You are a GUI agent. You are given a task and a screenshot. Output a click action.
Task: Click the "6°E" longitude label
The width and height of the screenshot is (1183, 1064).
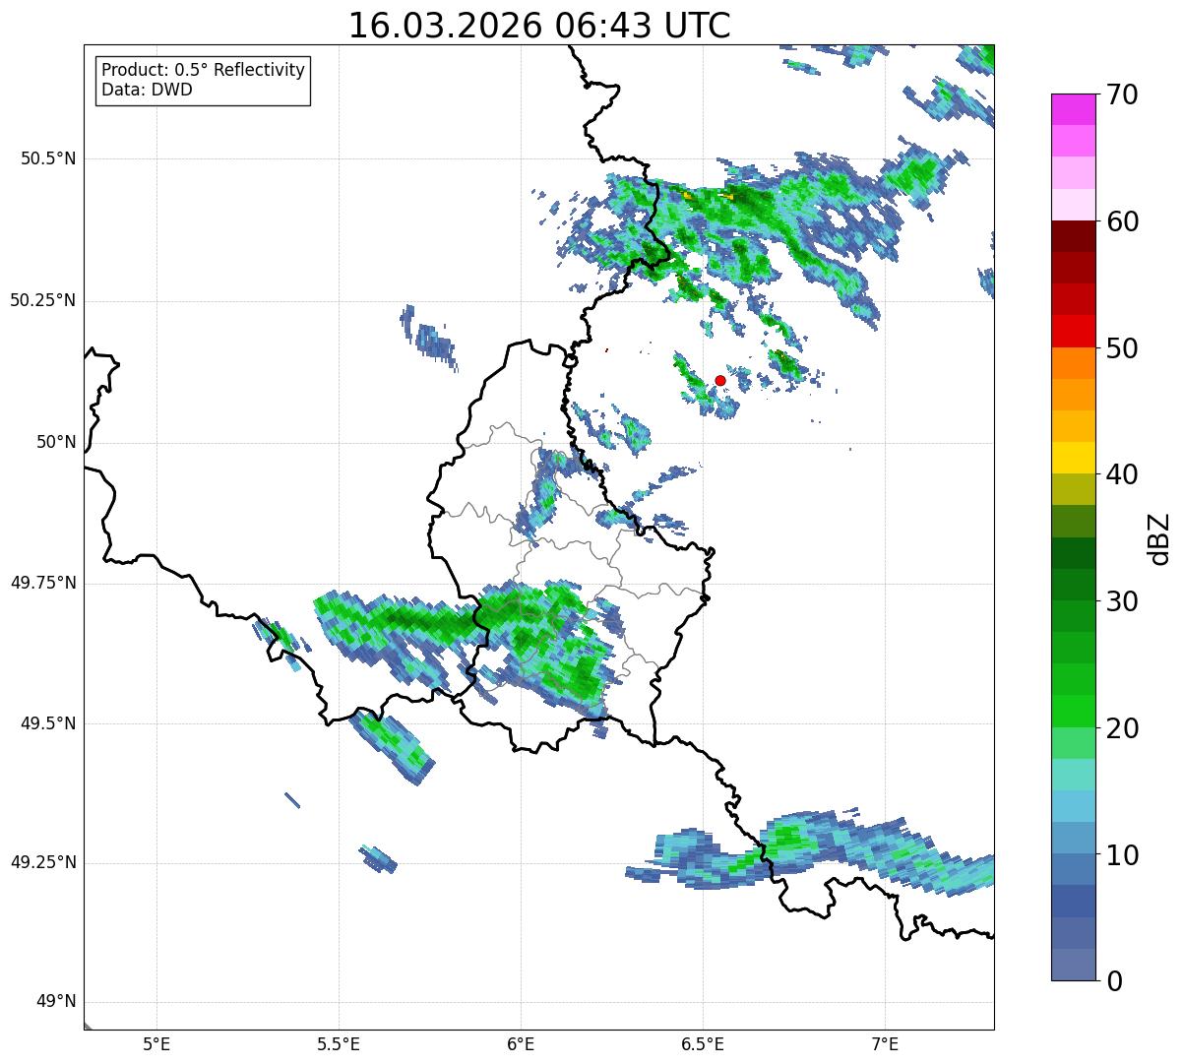521,1044
